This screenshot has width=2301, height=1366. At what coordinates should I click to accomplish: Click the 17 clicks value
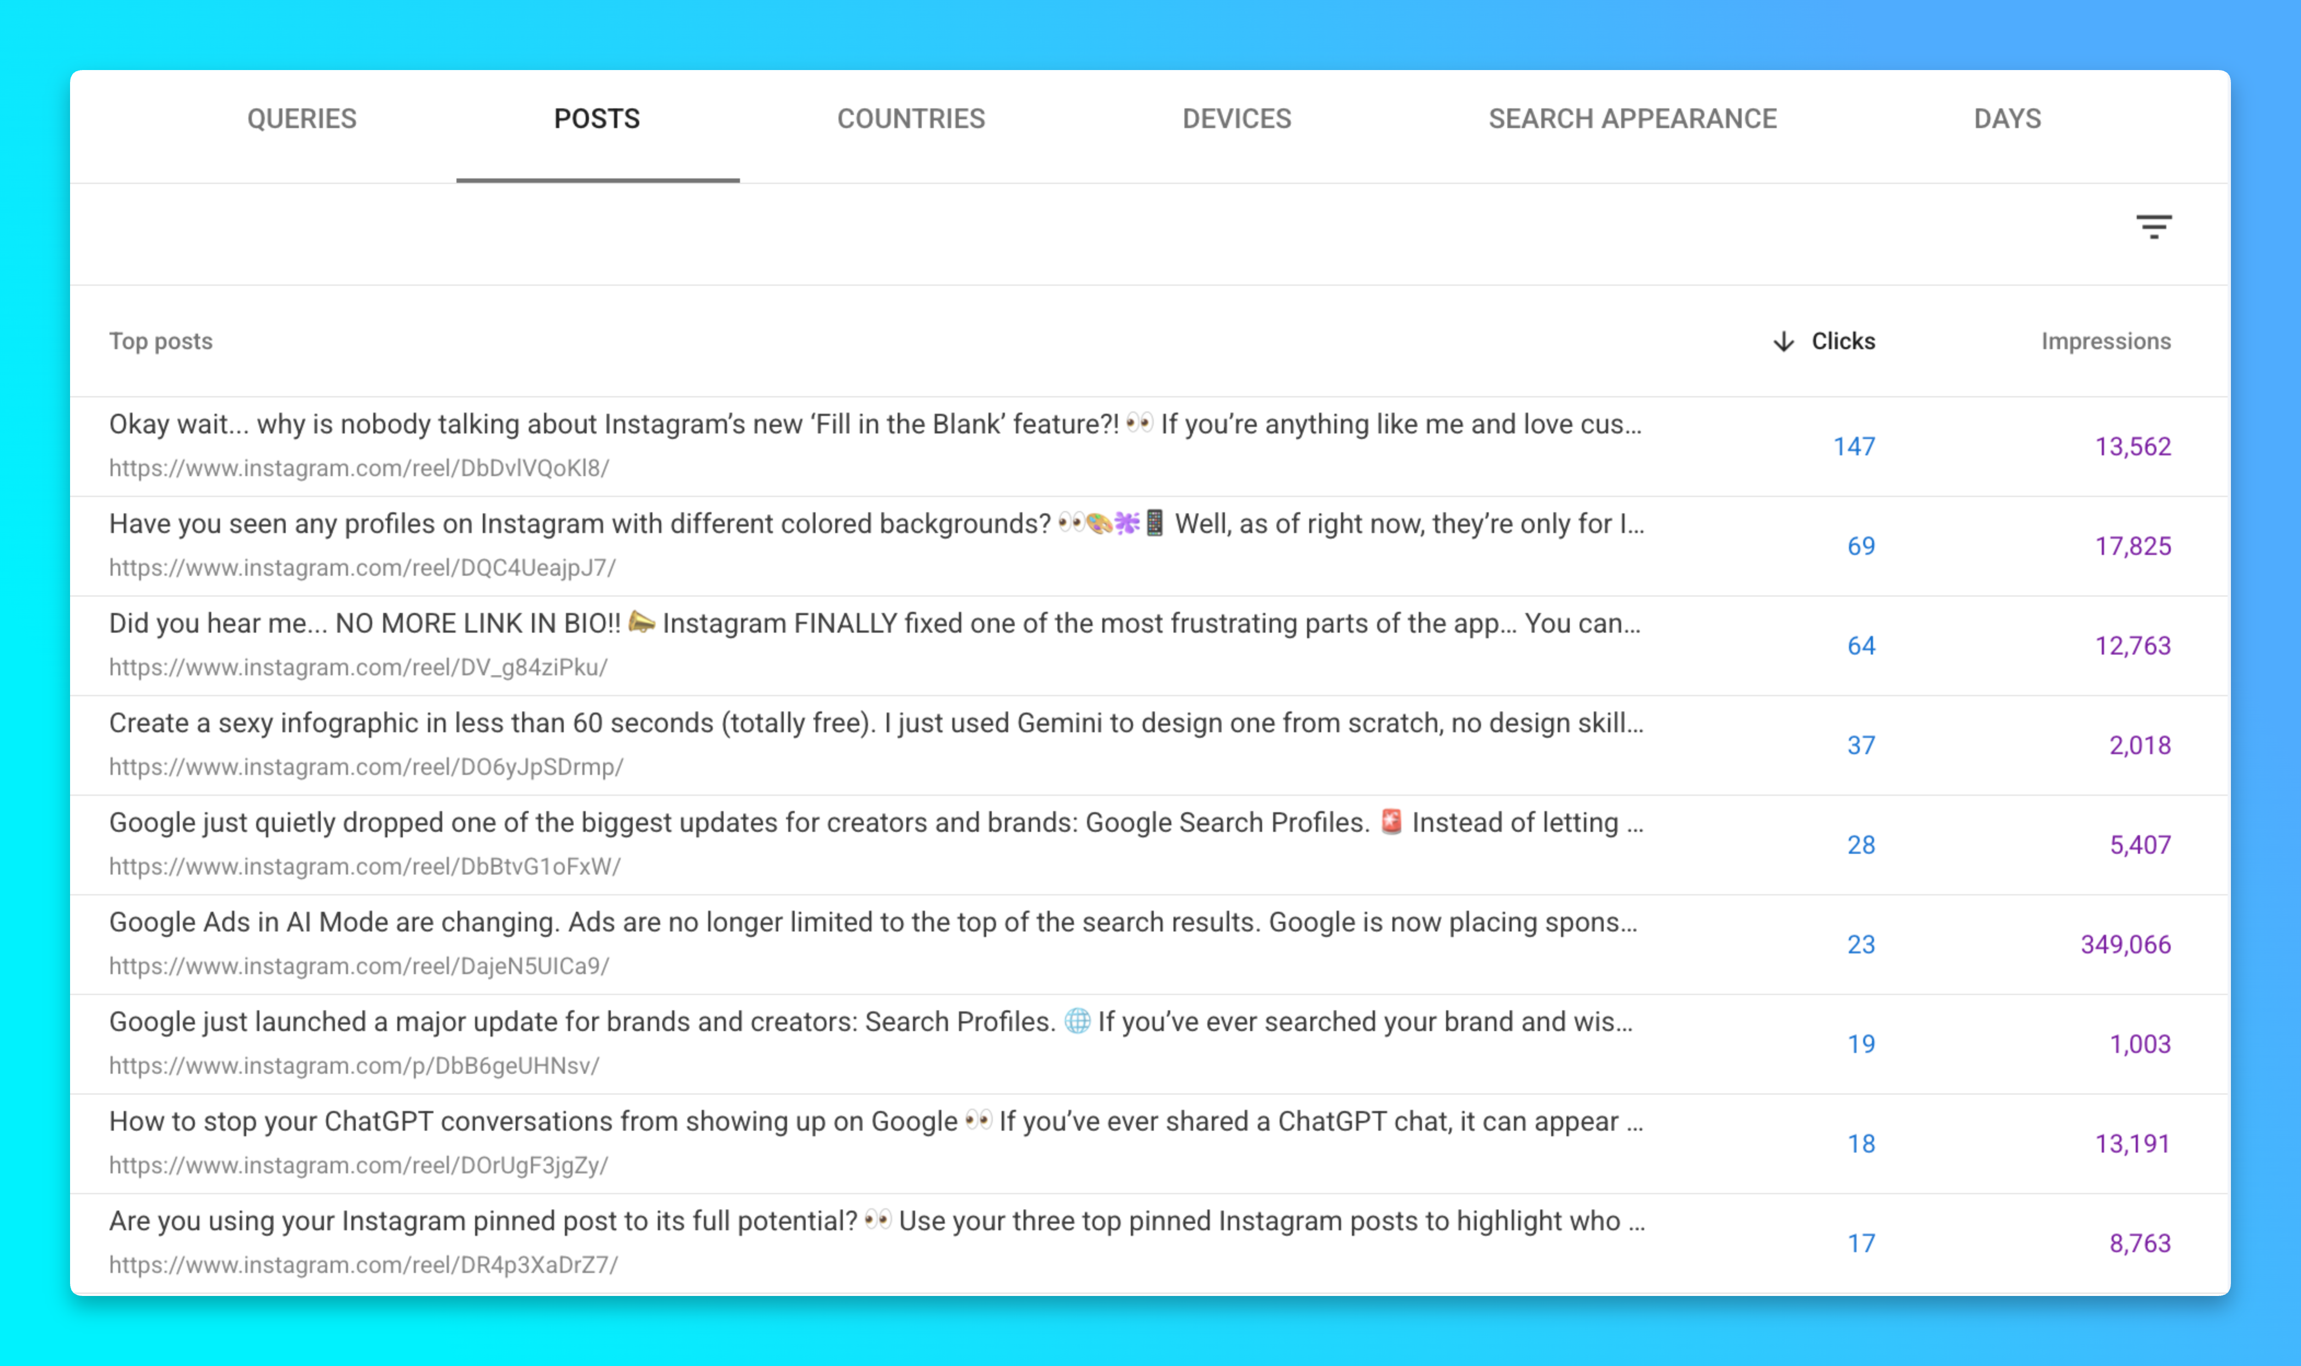pyautogui.click(x=1861, y=1243)
